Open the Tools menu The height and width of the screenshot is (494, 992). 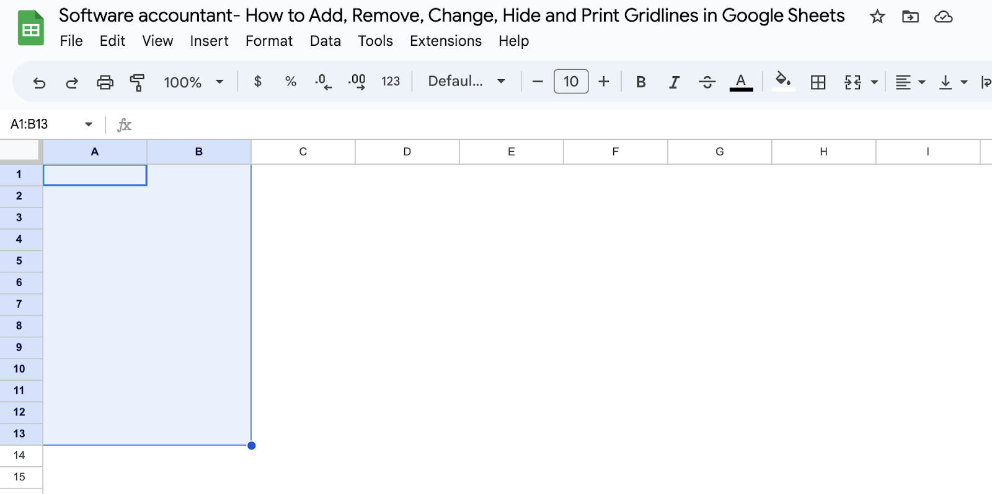pyautogui.click(x=375, y=41)
